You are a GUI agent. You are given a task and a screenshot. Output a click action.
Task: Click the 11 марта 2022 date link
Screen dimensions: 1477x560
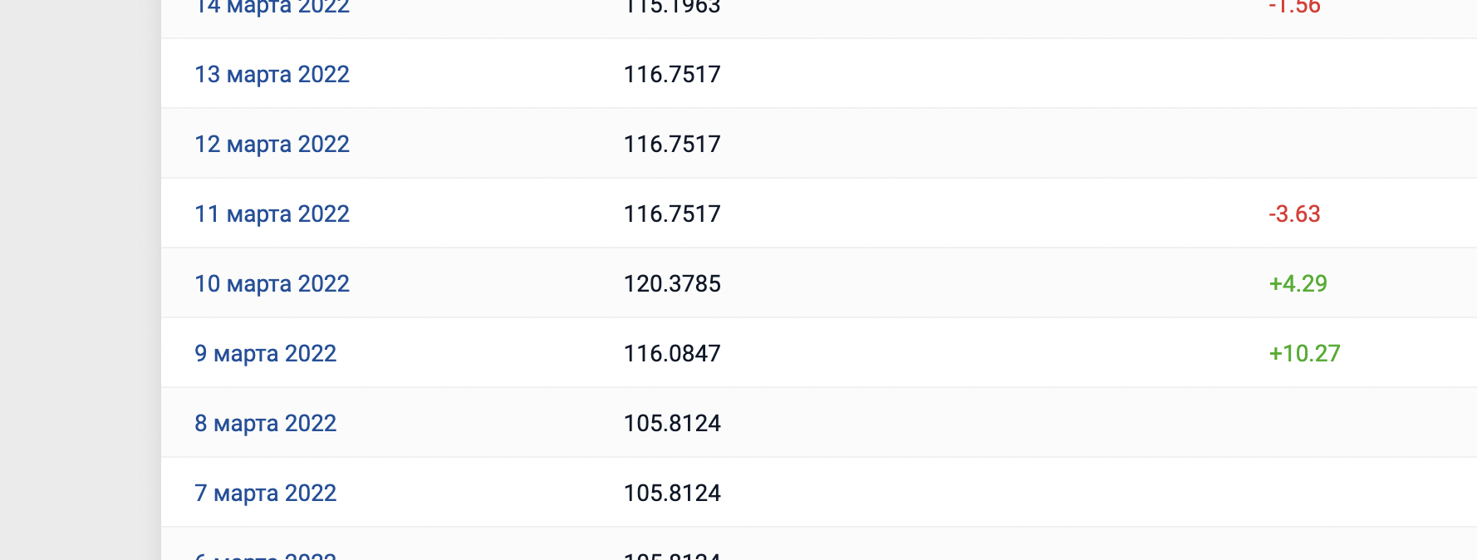pyautogui.click(x=272, y=214)
